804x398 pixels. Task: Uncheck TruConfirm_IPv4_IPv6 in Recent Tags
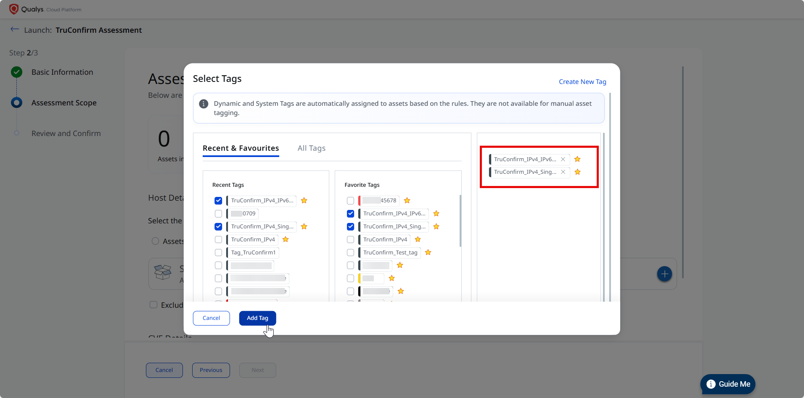[x=218, y=201]
